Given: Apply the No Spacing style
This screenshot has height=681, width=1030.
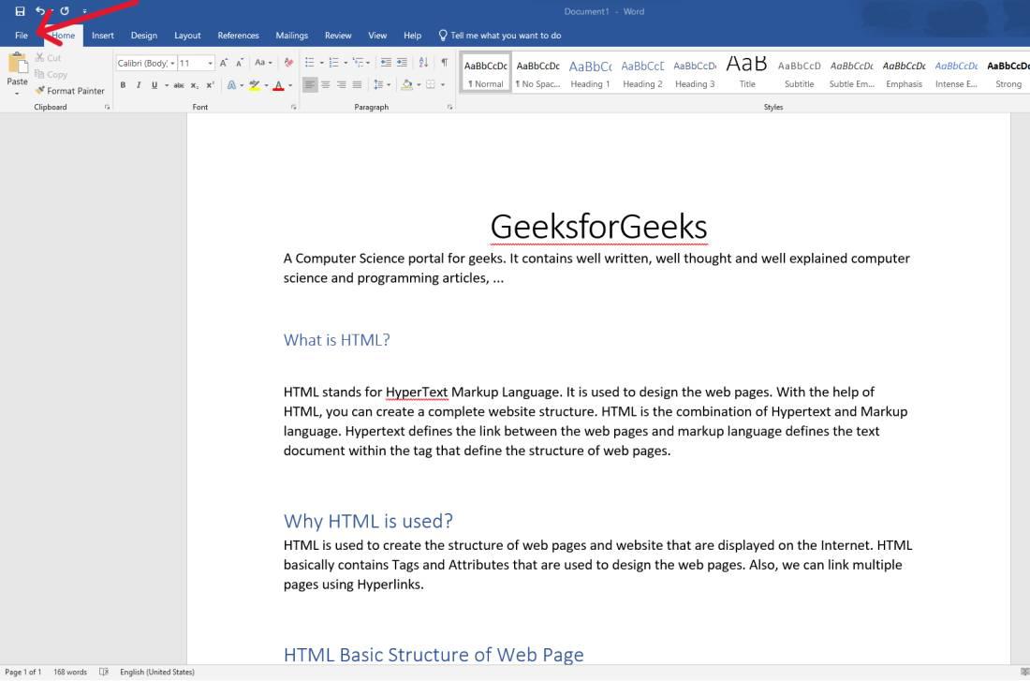Looking at the screenshot, I should [x=538, y=73].
